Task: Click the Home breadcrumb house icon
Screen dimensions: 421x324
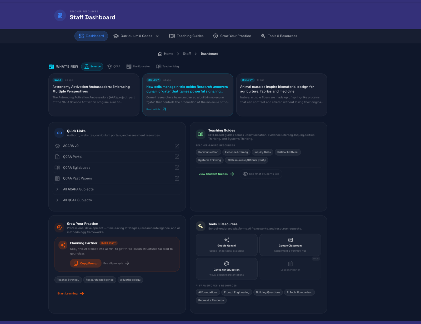Action: coord(160,54)
